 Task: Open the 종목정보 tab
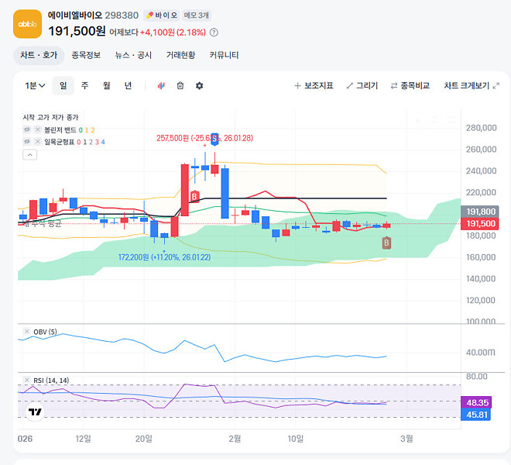pyautogui.click(x=86, y=55)
